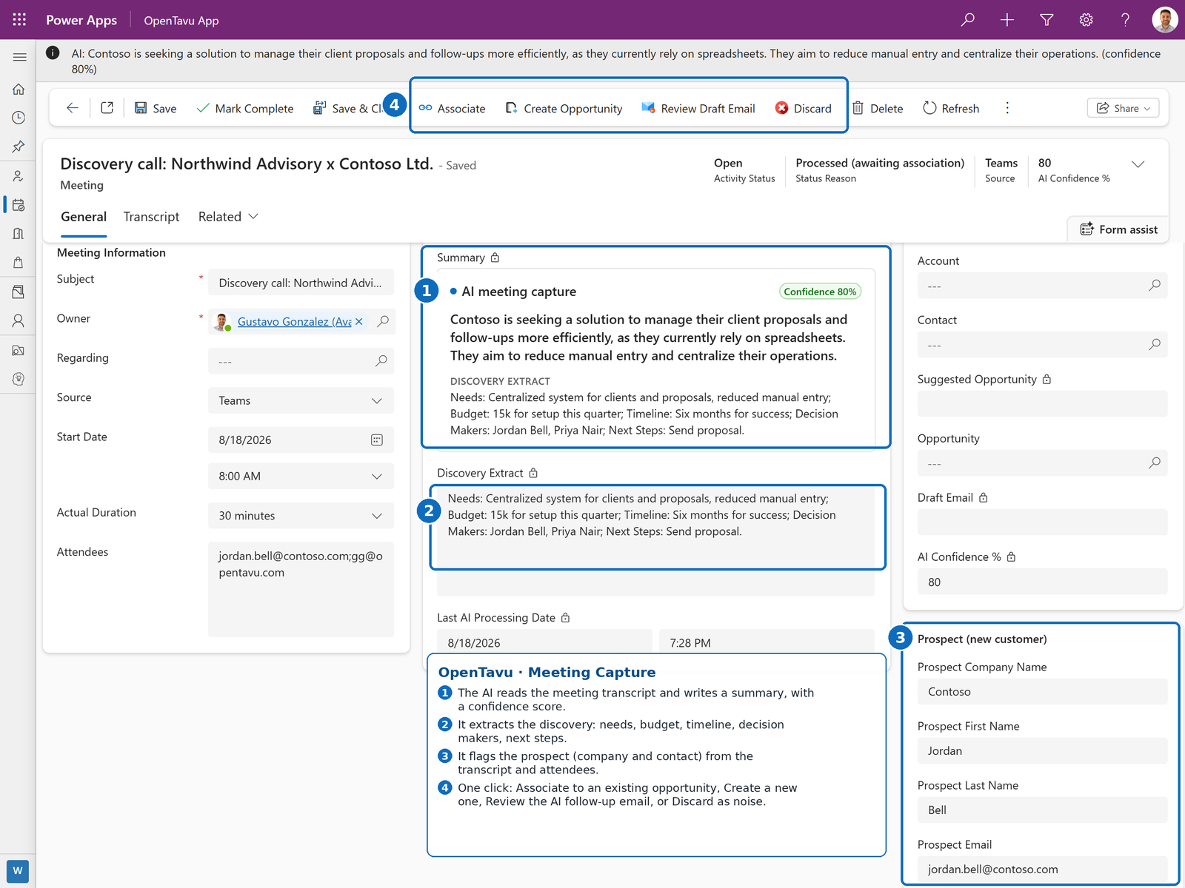
Task: Click Save & Close
Action: 347,108
